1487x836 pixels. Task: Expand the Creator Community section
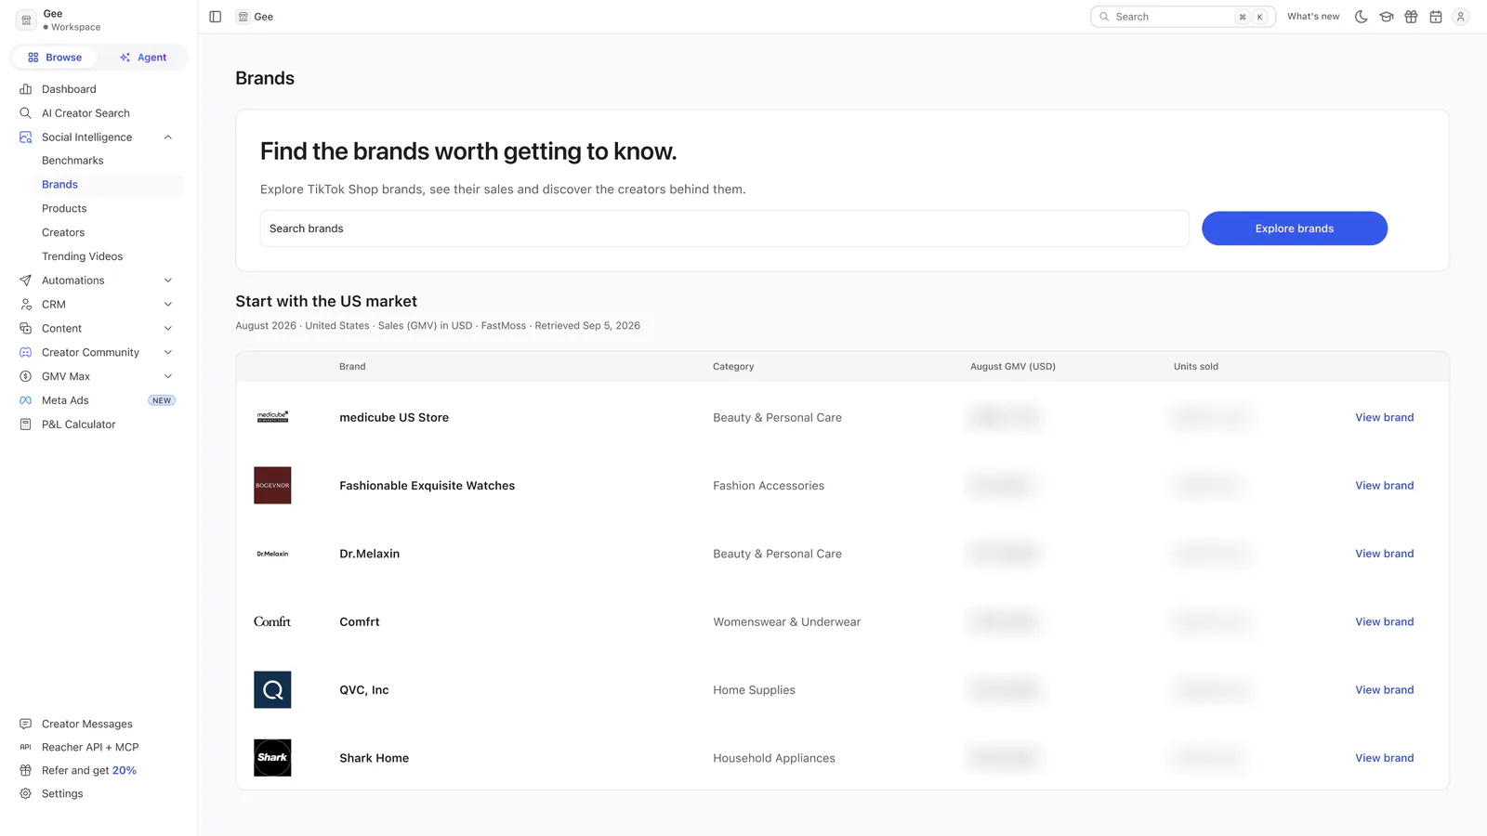pos(168,353)
